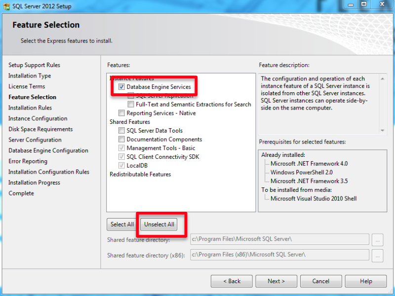Screen dimensions: 395x296
Task: Click the Shared feature directory path field
Action: (x=279, y=239)
